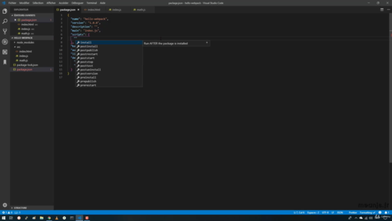The width and height of the screenshot is (392, 221).
Task: Change the UTF-8 file encoding
Action: [x=325, y=212]
